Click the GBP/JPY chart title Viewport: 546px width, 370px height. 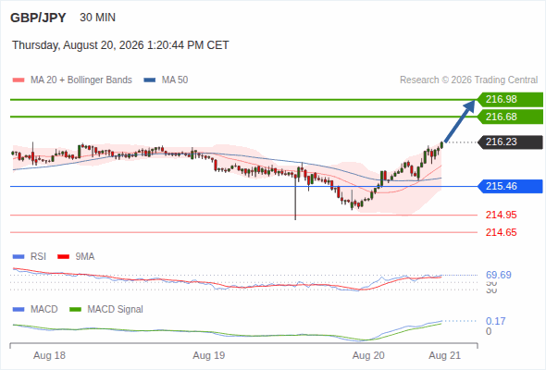click(x=38, y=18)
